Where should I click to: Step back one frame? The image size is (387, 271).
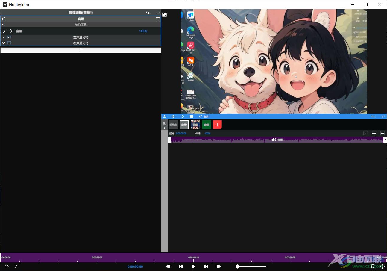168,267
